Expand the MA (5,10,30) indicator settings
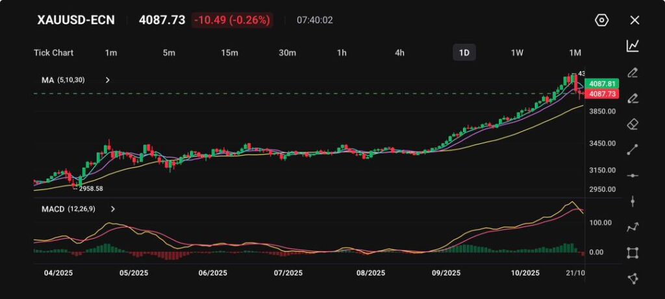 (x=108, y=80)
